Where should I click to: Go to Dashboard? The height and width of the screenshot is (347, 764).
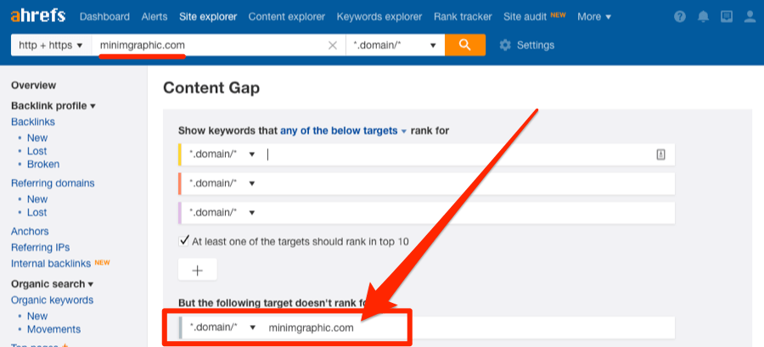click(104, 17)
